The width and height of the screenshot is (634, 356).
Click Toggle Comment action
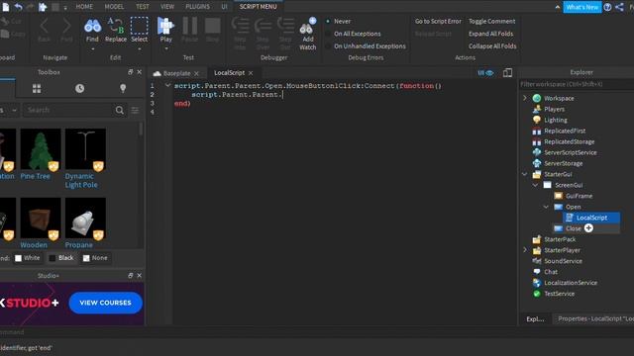coord(491,21)
